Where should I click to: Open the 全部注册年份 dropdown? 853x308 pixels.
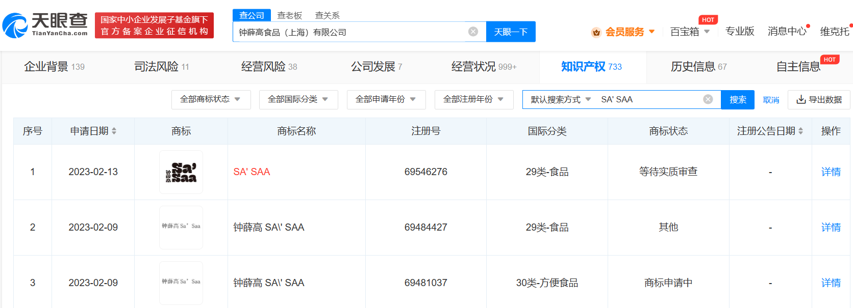pyautogui.click(x=474, y=99)
